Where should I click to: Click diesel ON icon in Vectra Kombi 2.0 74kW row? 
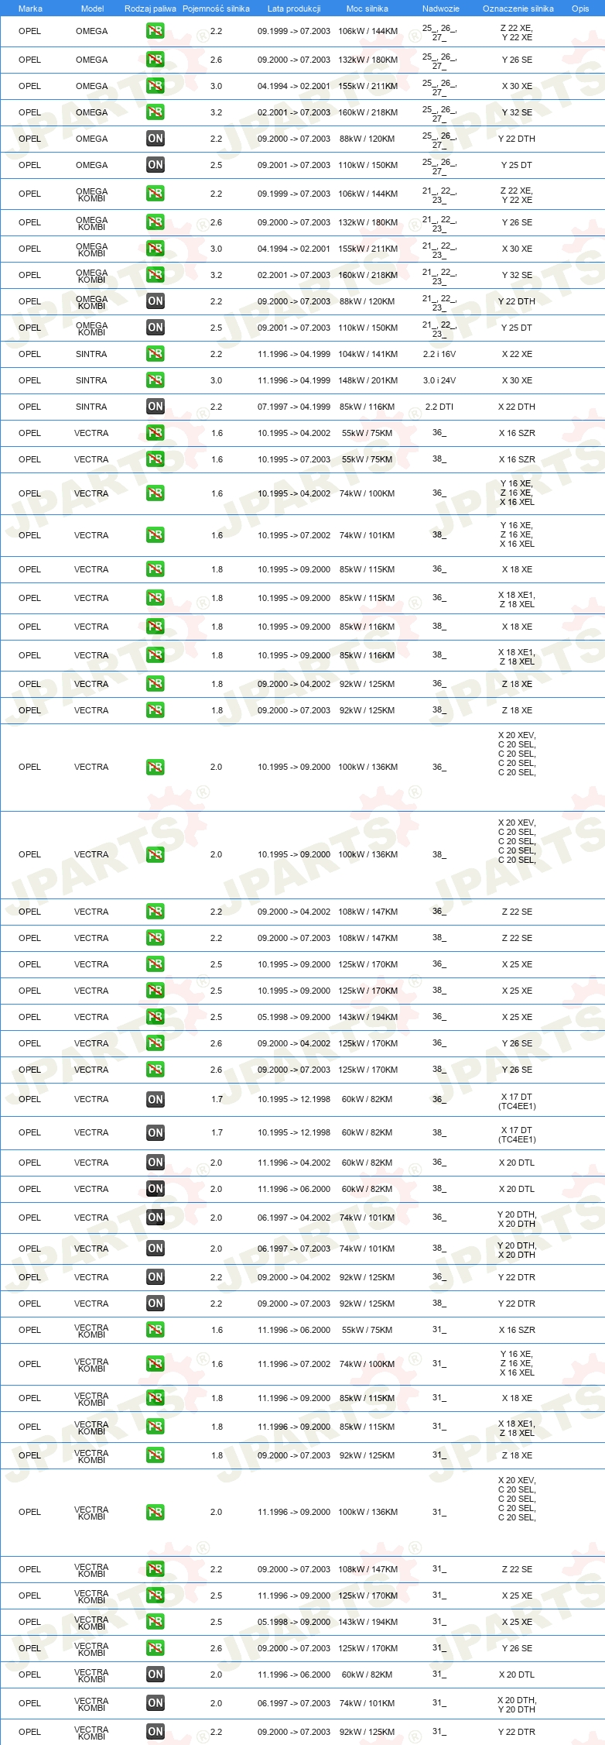click(156, 1703)
